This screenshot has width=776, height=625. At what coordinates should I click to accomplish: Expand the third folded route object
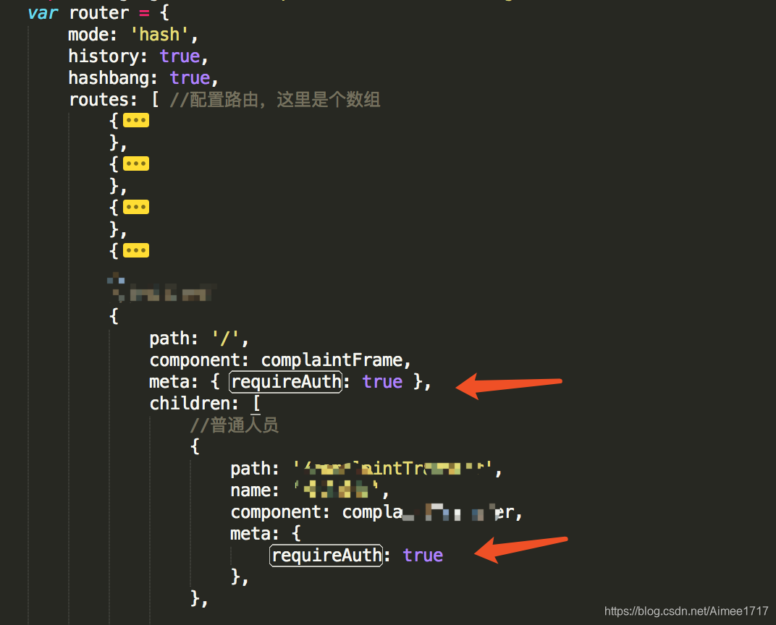point(136,207)
